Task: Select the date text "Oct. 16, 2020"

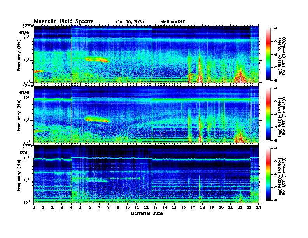Action: coord(130,22)
